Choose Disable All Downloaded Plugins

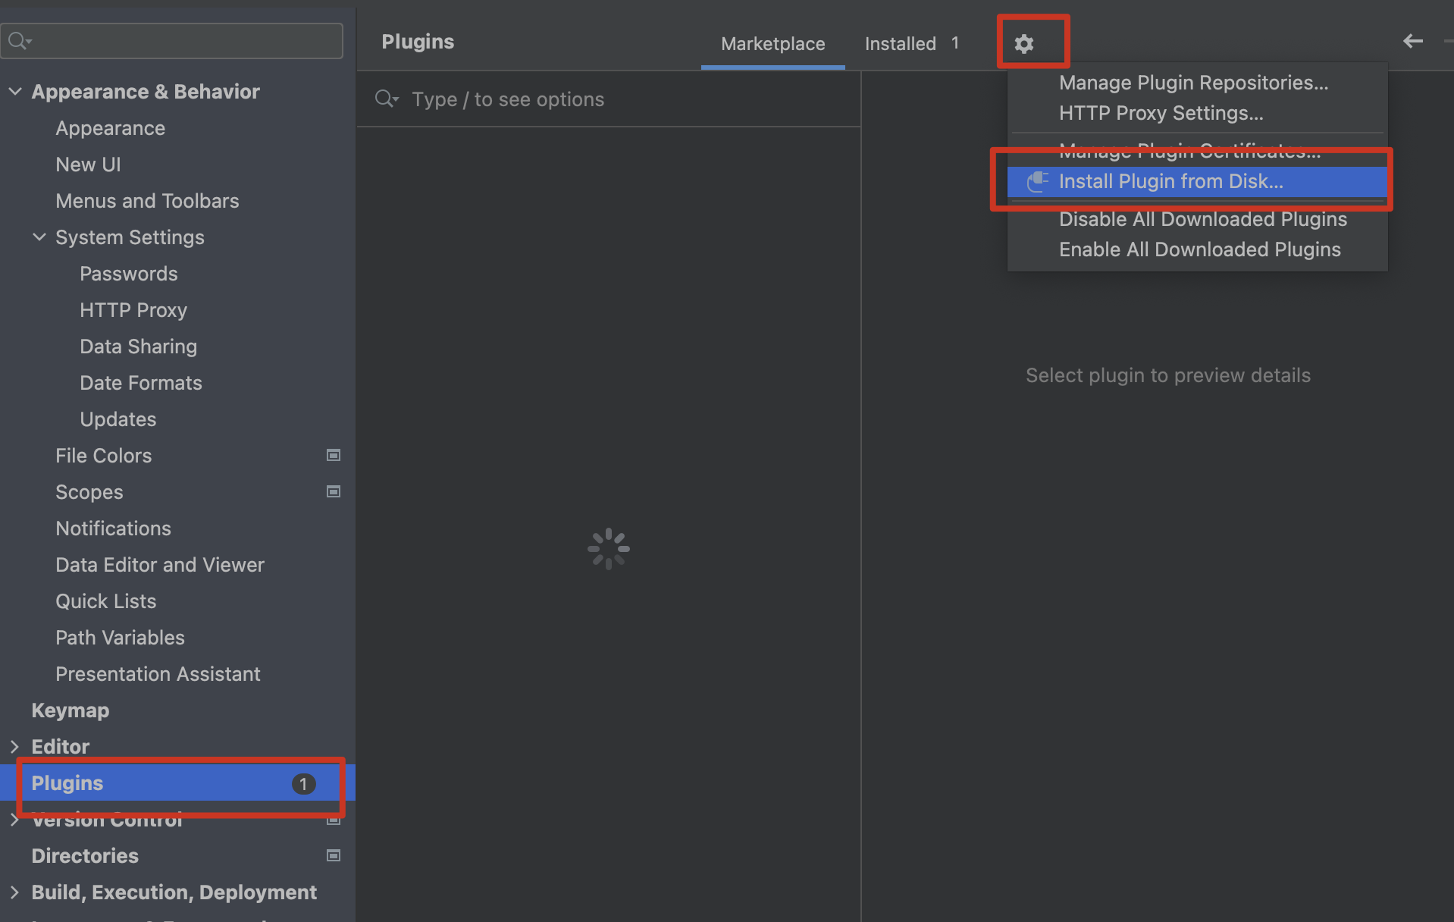[1202, 219]
